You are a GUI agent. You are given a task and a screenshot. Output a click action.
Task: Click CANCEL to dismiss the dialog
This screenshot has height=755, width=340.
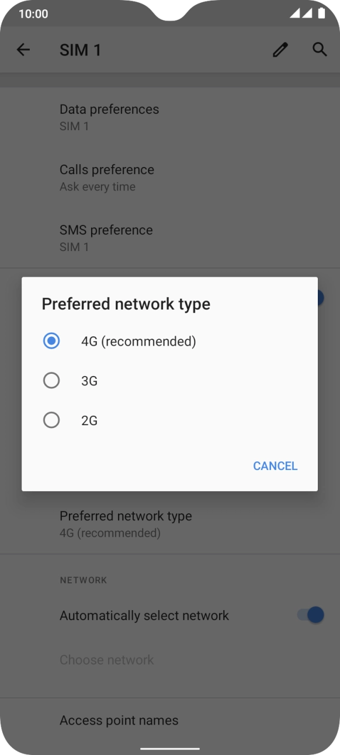[x=275, y=465]
